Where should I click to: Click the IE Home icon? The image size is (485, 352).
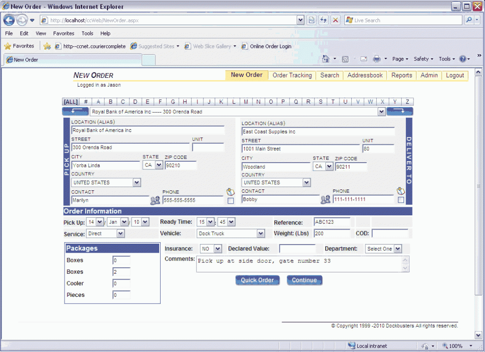325,59
